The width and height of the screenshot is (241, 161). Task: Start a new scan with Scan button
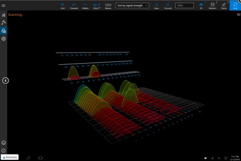[235, 6]
